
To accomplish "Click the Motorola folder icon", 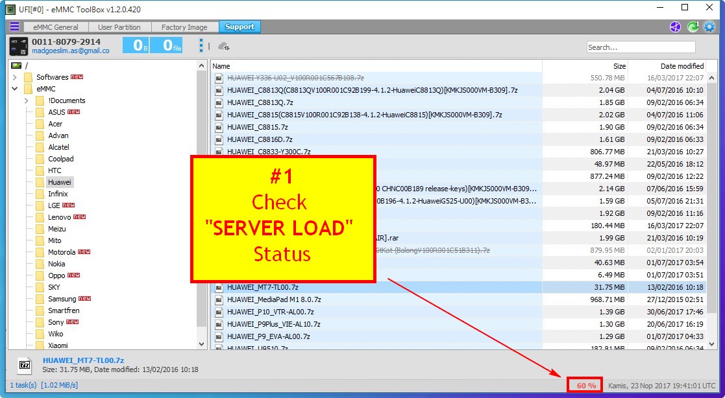I will point(40,252).
